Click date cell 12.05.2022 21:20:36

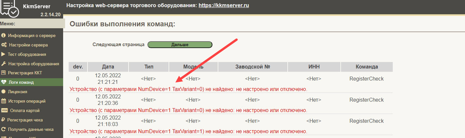(108, 100)
